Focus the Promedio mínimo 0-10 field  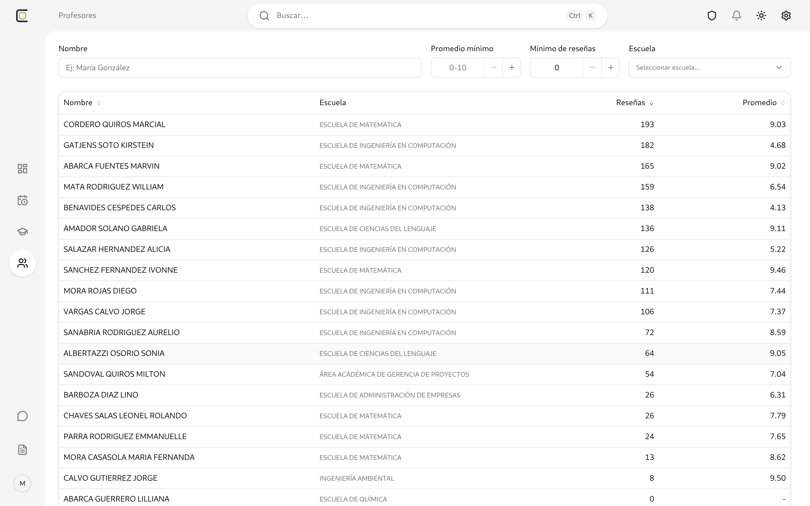pyautogui.click(x=458, y=67)
